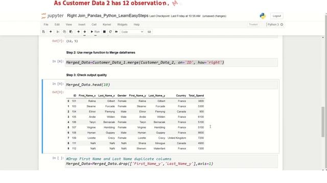Click the notebook scrollbar up arrow

323,38
